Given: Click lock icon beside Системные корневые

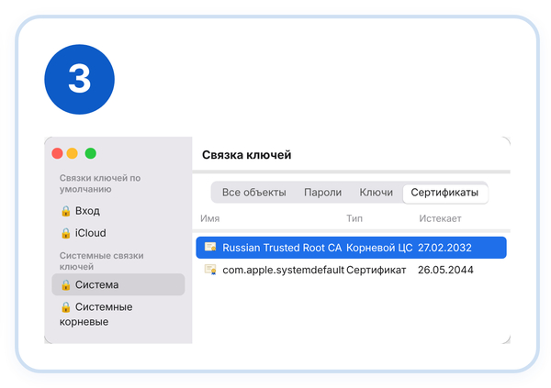Looking at the screenshot, I should point(66,307).
